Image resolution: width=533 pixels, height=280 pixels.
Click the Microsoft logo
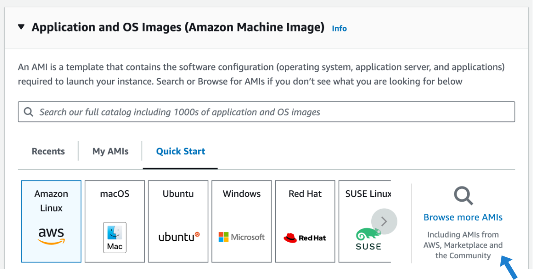[242, 237]
